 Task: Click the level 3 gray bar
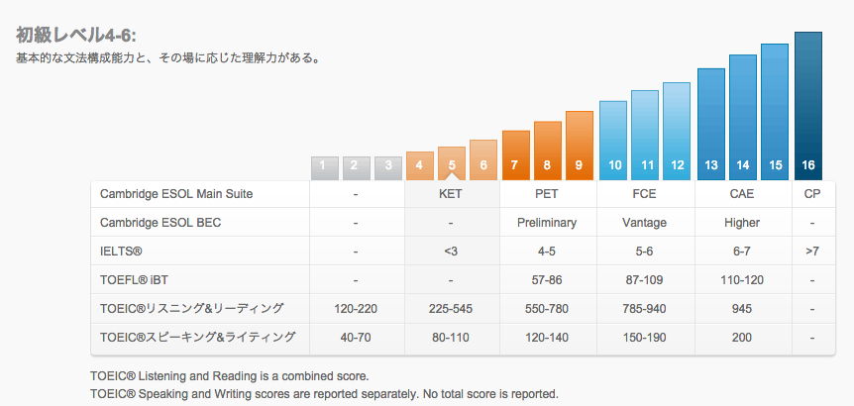[387, 168]
